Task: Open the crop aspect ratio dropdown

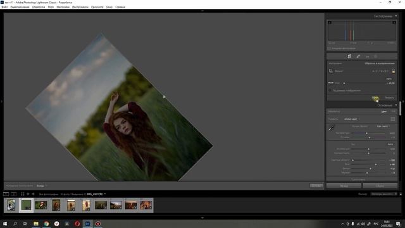Action: [380, 71]
